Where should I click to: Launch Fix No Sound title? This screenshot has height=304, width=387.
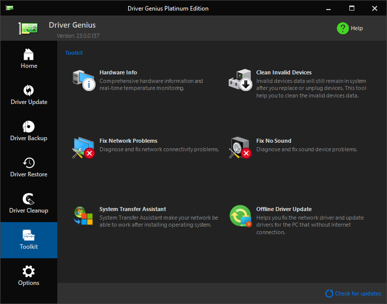click(274, 141)
